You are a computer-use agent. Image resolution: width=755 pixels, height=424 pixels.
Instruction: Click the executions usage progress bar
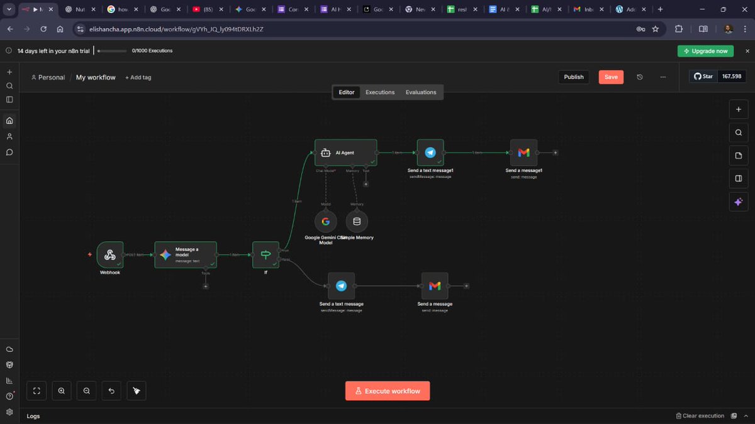(x=111, y=51)
